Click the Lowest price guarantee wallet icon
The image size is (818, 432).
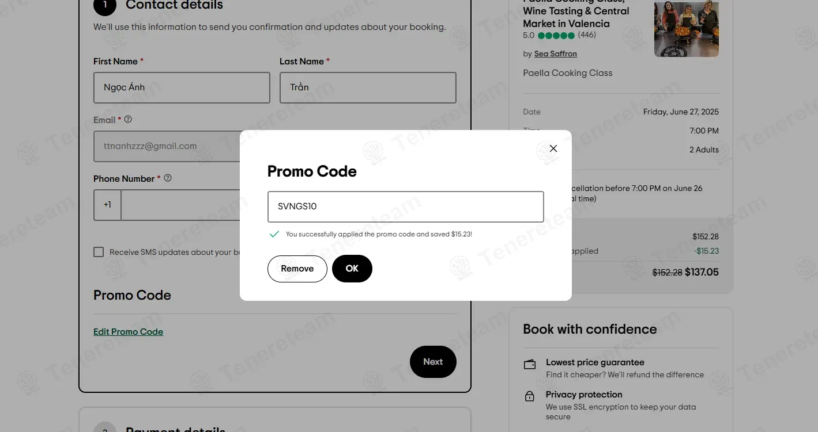point(529,365)
